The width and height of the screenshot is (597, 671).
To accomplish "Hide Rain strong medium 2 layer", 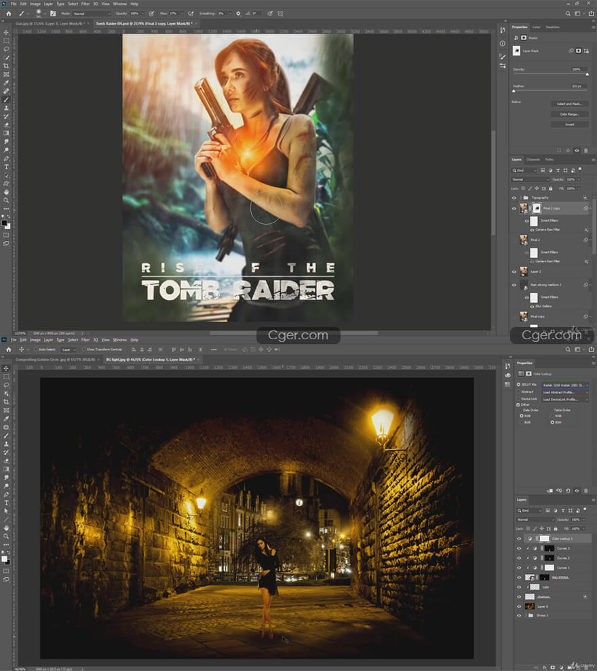I will tap(514, 285).
